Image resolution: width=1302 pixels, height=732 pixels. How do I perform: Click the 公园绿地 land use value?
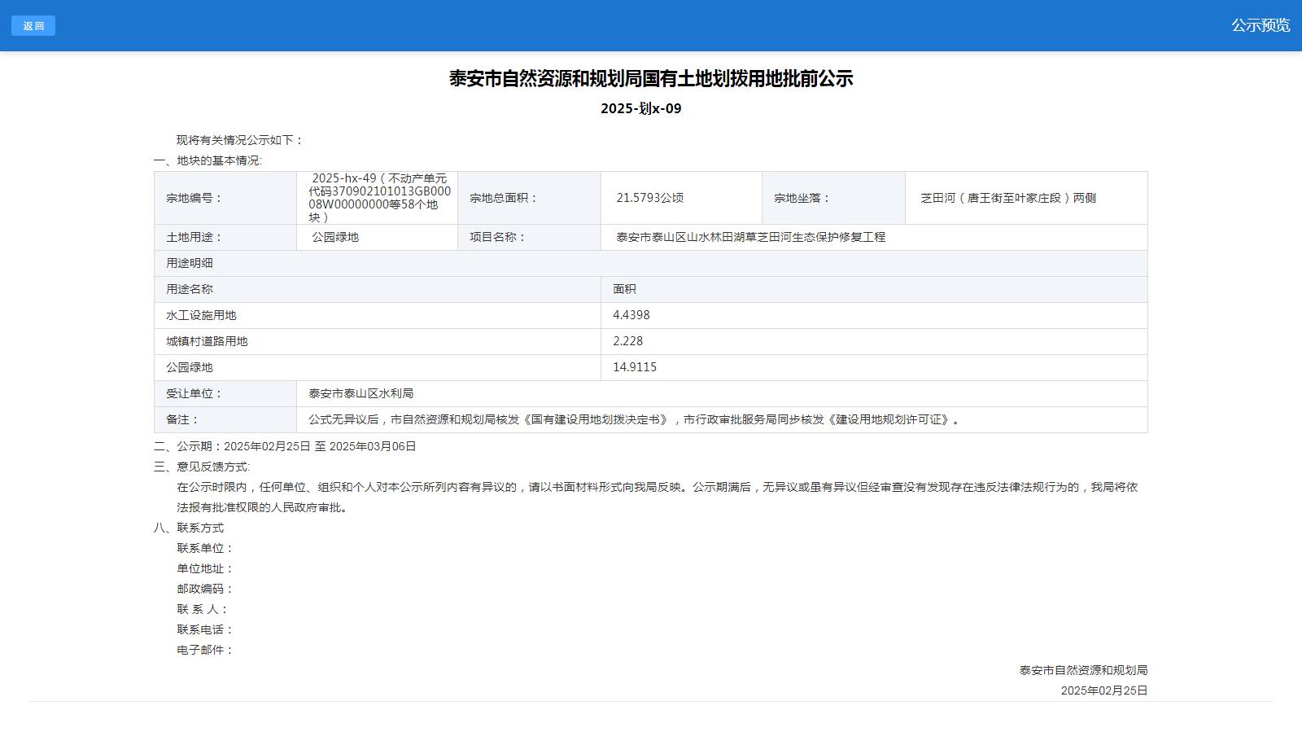(x=335, y=237)
